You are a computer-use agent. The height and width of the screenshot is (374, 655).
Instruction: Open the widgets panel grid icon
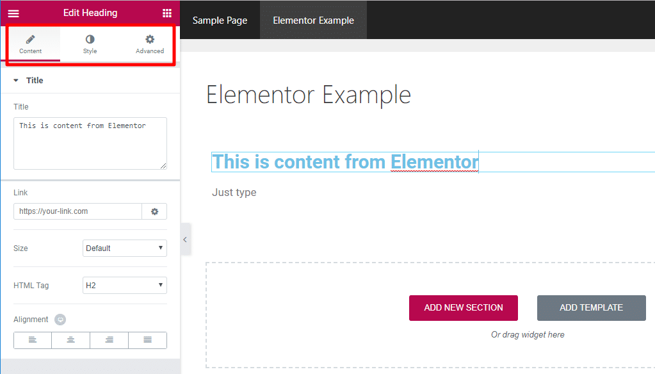click(166, 12)
